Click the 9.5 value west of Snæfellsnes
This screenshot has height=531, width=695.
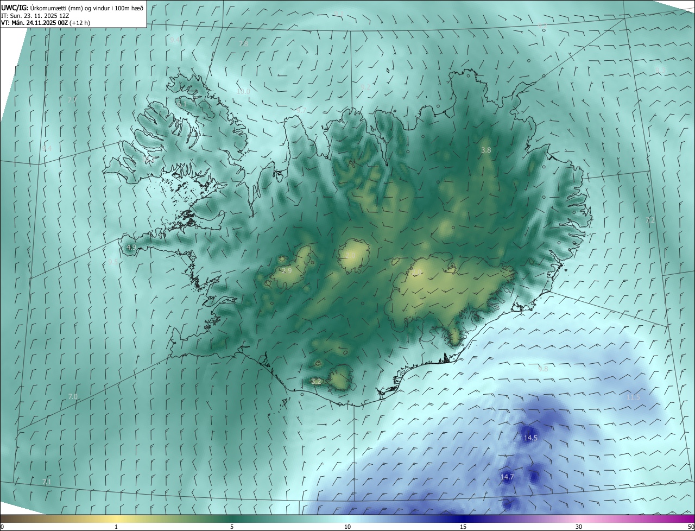(112, 262)
